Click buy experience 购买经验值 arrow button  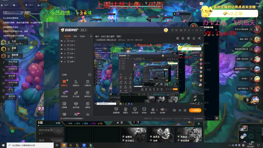59,132
